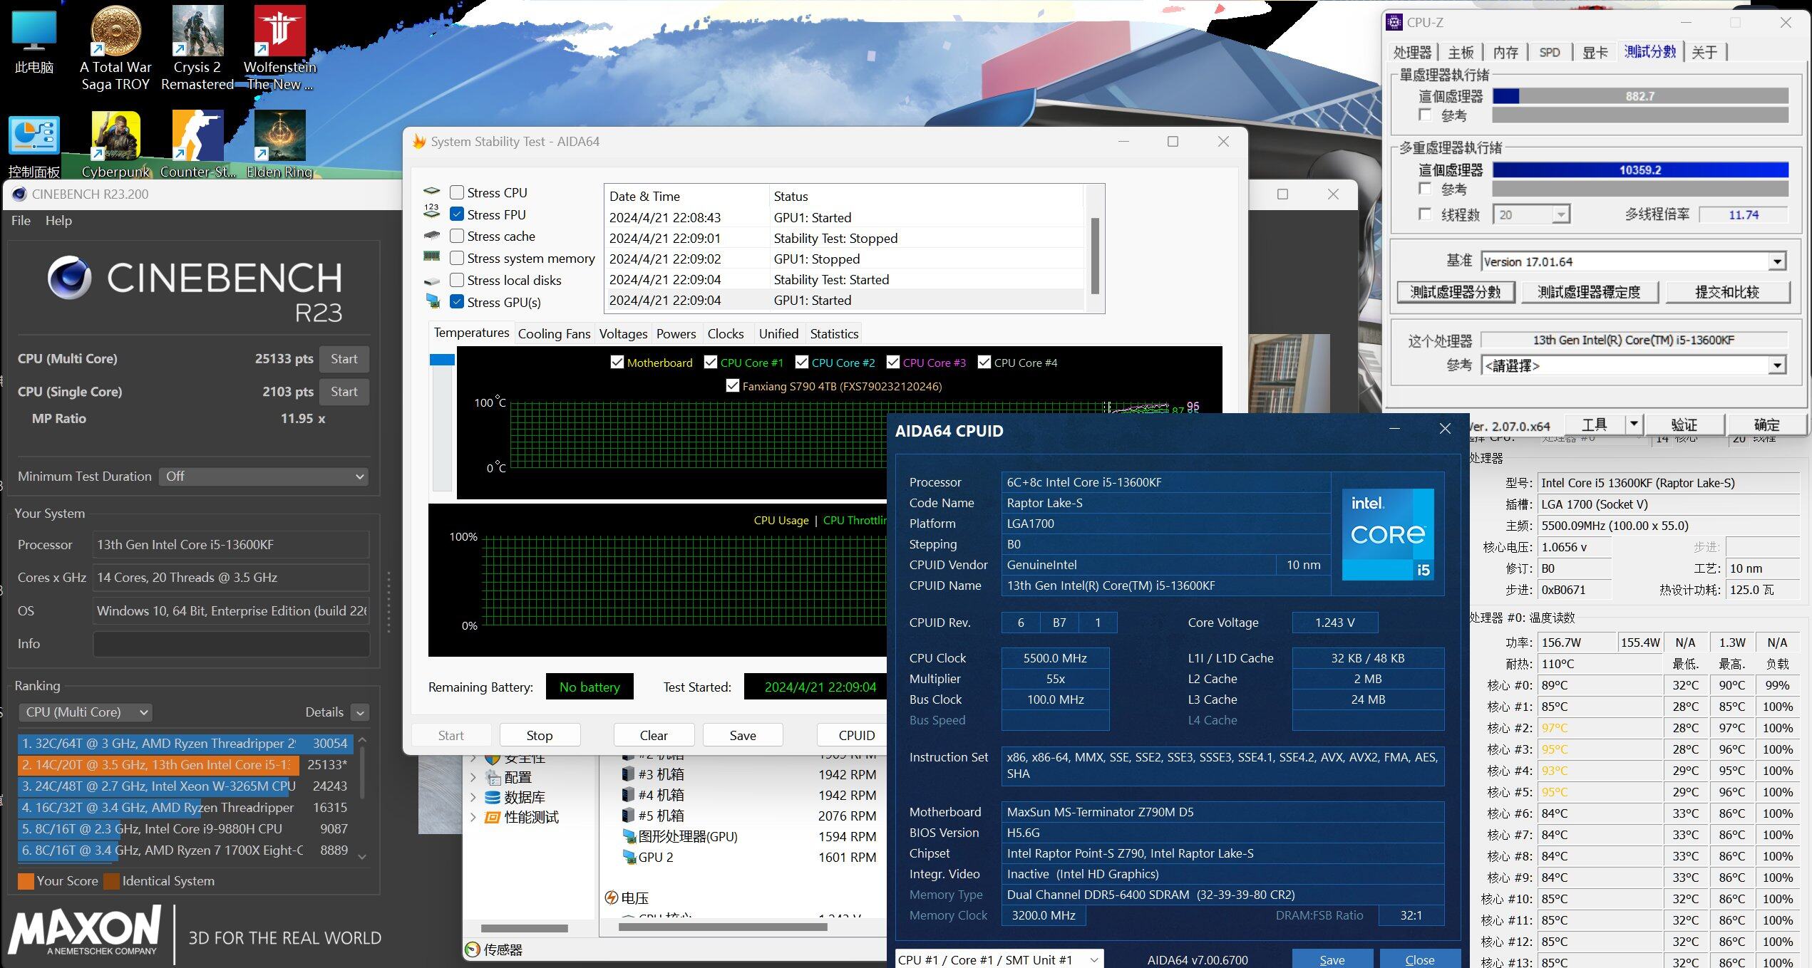The width and height of the screenshot is (1812, 968).
Task: Switch to the Statistics tab
Action: click(834, 333)
